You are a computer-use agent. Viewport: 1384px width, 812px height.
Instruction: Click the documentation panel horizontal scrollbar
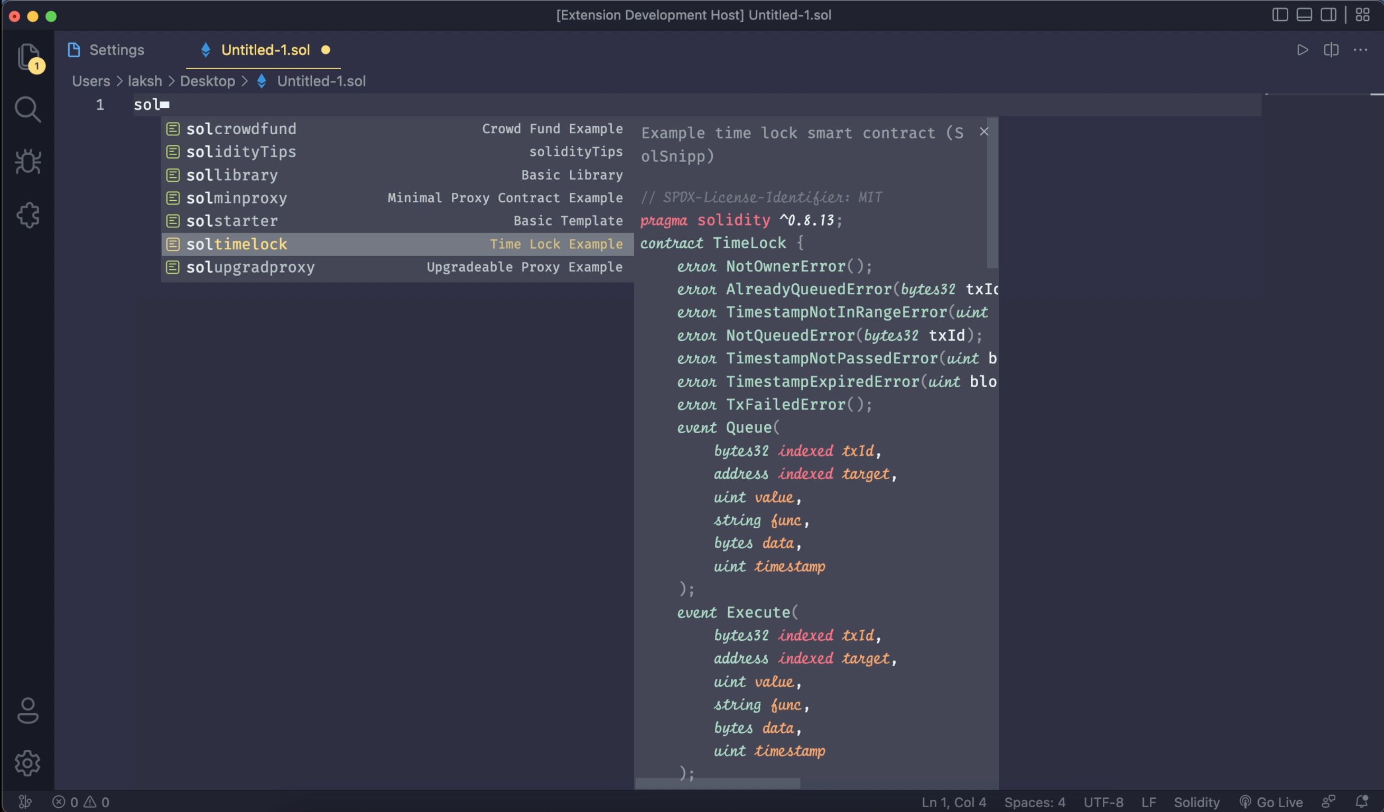717,783
